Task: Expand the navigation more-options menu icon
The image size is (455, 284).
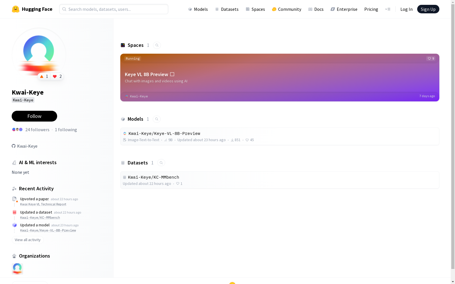Action: click(388, 9)
